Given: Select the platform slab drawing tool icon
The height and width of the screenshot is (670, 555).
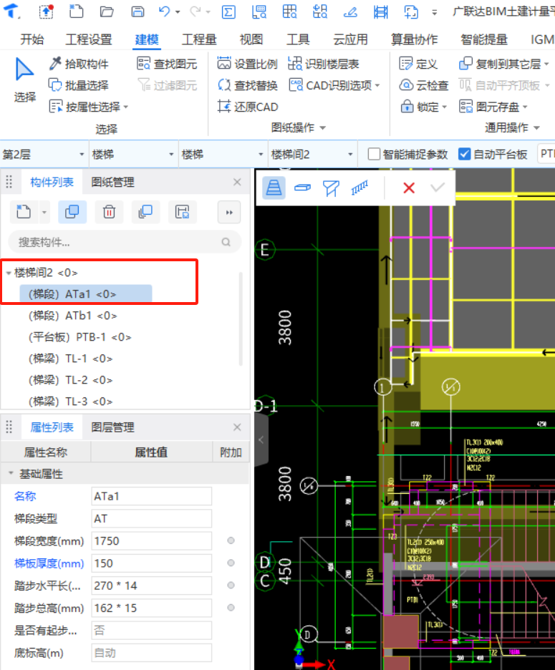Looking at the screenshot, I should 302,187.
